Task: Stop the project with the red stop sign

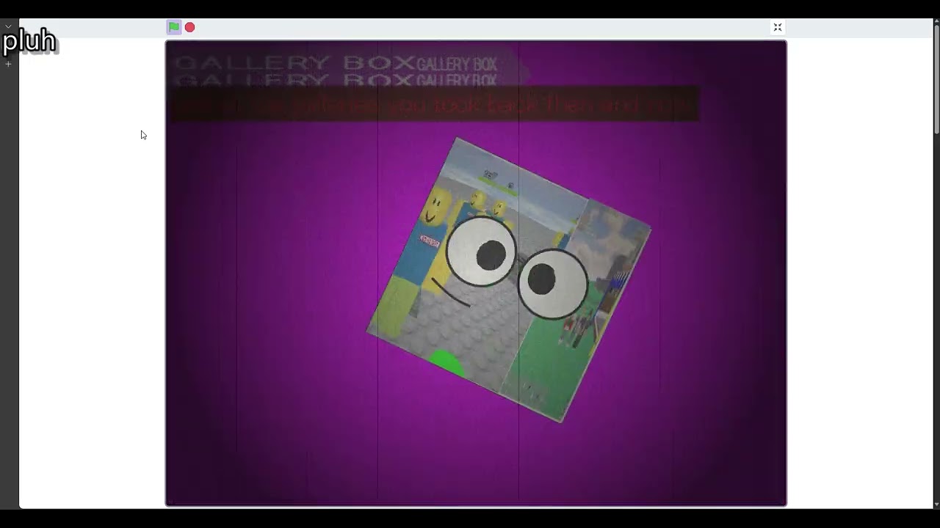Action: click(190, 27)
